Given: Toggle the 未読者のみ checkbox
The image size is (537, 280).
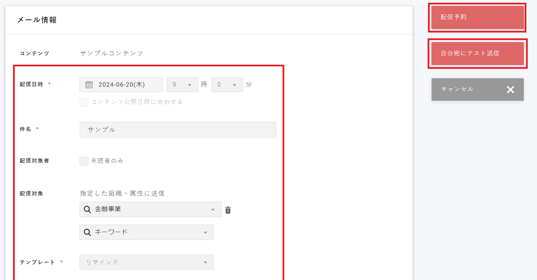Looking at the screenshot, I should [84, 161].
